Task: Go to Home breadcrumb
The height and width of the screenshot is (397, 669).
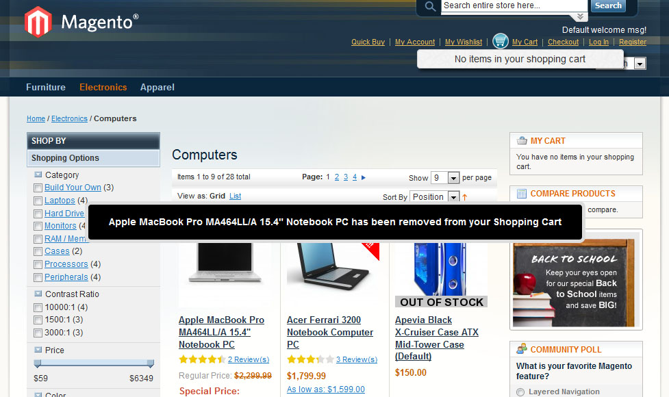Action: click(36, 118)
